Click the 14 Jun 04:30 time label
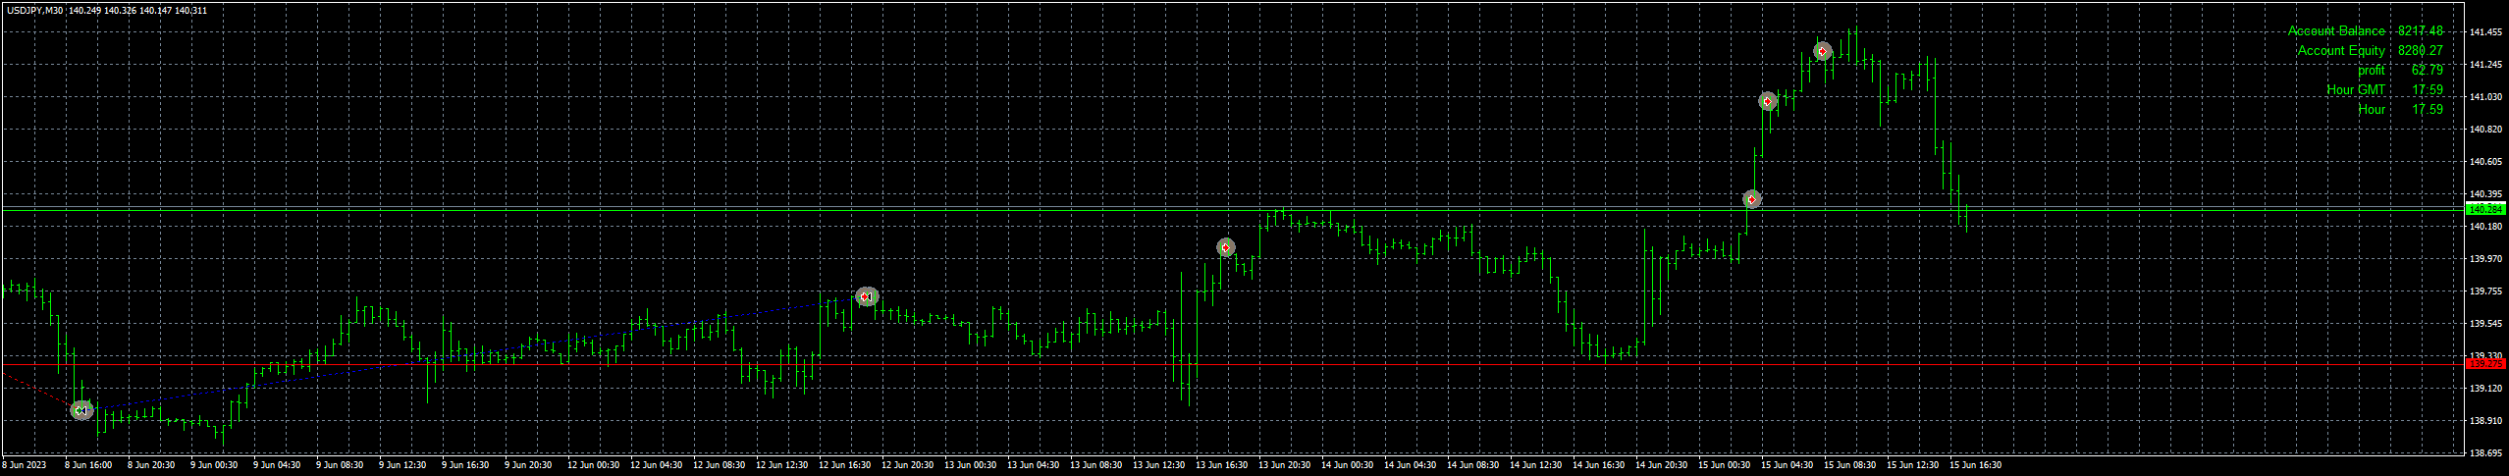The image size is (2509, 476). coord(1410,465)
